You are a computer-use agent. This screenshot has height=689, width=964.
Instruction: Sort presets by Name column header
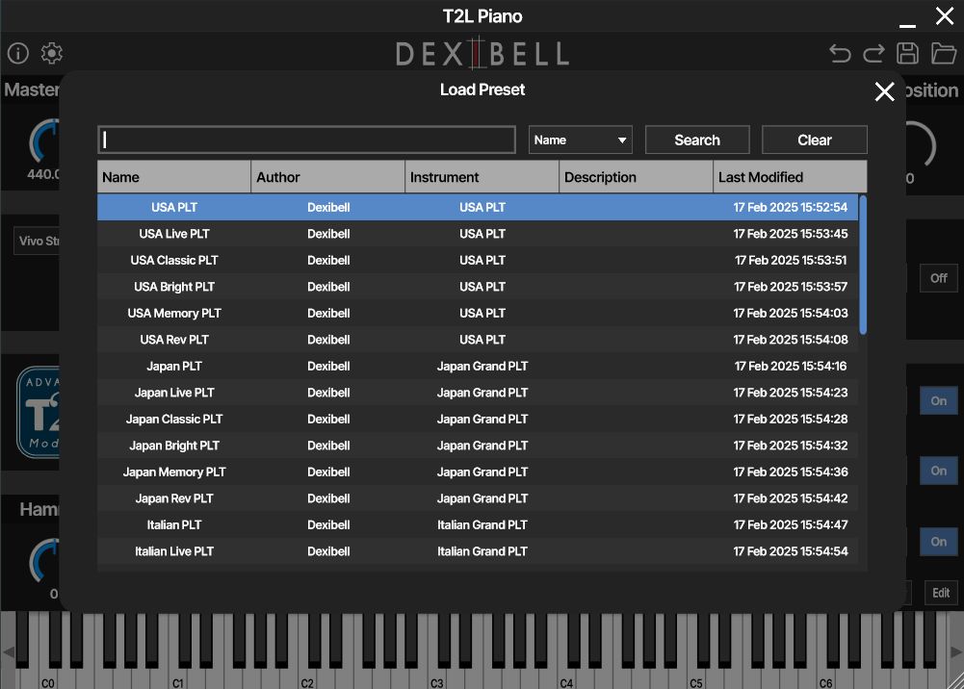pos(174,177)
